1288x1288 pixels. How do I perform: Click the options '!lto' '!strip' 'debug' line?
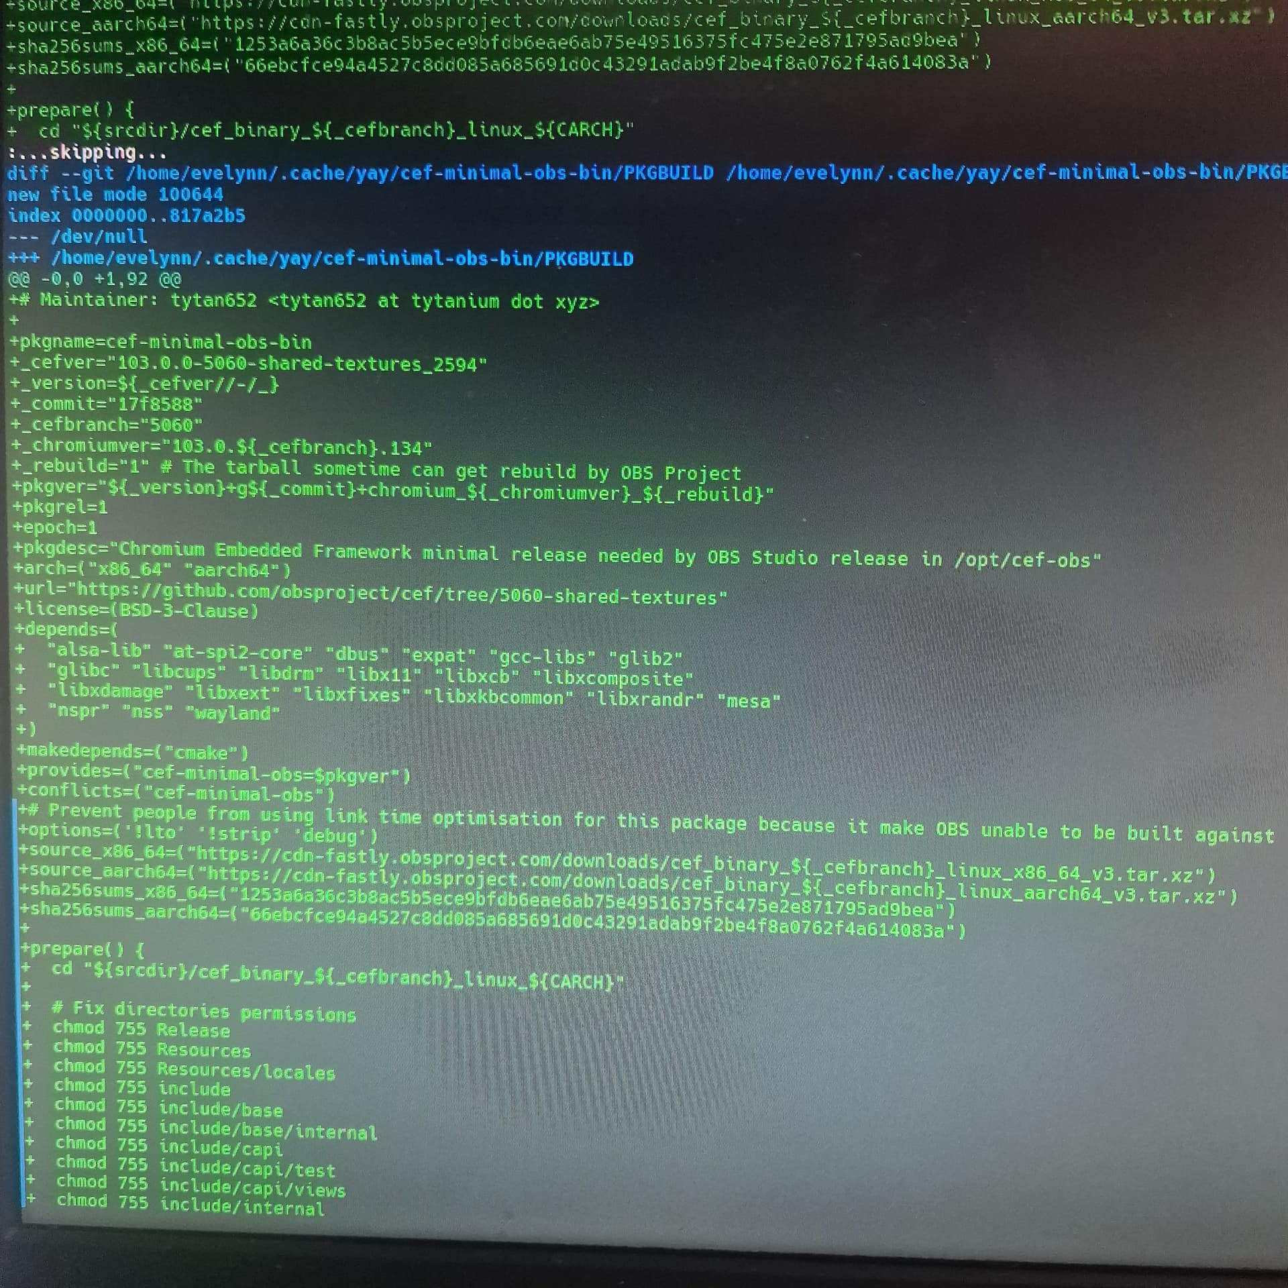point(199,833)
